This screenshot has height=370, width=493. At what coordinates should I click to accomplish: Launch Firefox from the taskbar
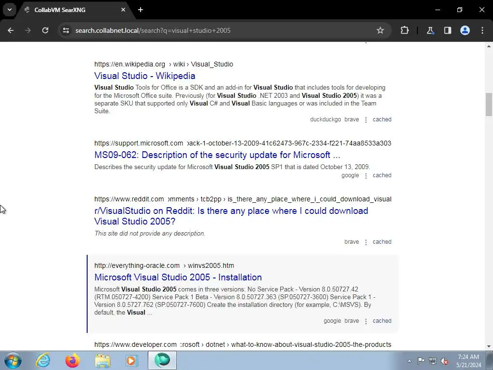pyautogui.click(x=72, y=360)
